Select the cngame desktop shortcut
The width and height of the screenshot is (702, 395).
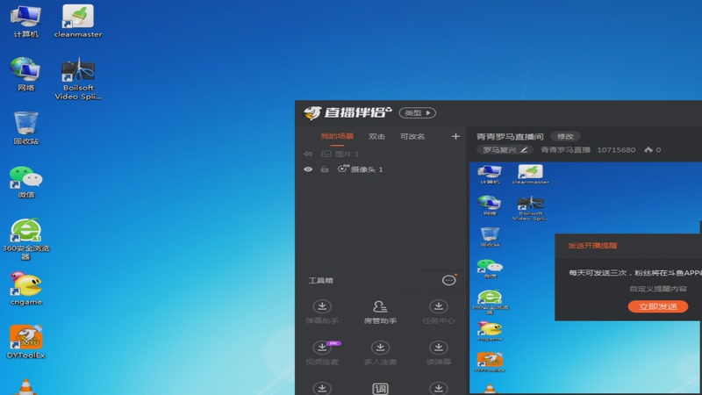coord(26,289)
